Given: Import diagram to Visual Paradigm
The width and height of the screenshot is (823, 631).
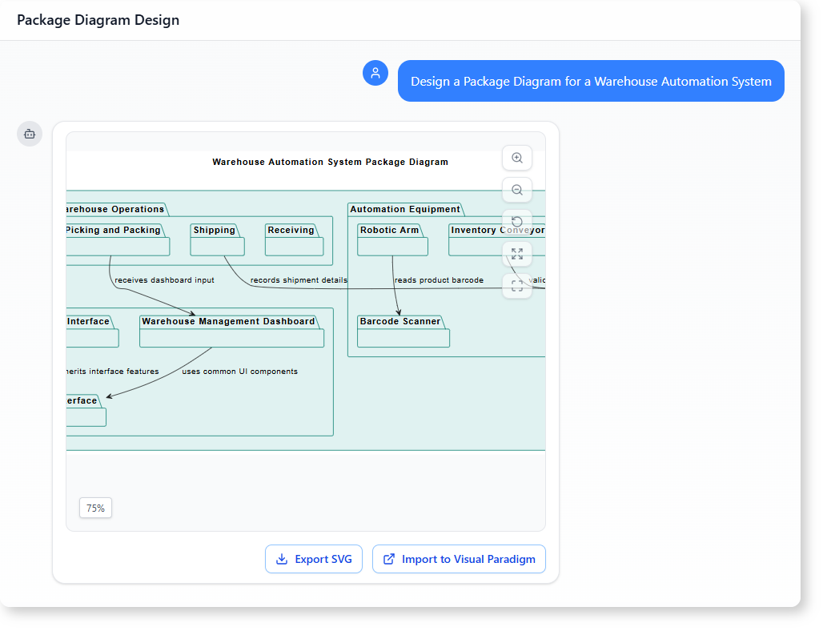Looking at the screenshot, I should click(x=459, y=559).
